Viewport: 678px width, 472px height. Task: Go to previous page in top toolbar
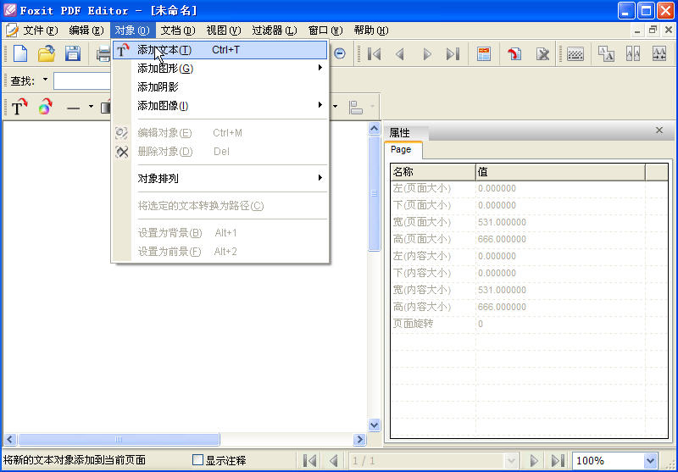pyautogui.click(x=400, y=54)
